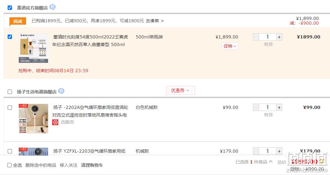Click 删除选中的商品 link

coord(41,165)
